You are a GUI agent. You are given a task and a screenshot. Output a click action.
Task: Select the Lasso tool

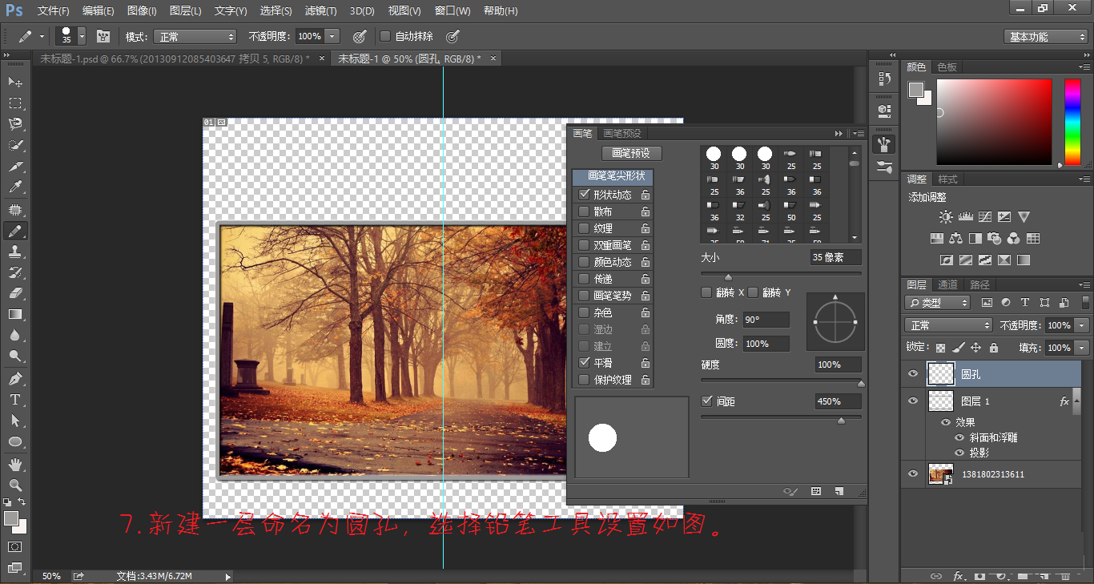coord(15,124)
